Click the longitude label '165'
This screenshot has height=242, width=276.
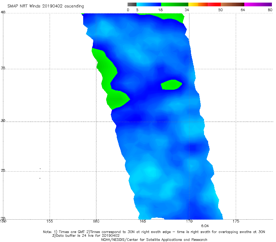point(142,221)
